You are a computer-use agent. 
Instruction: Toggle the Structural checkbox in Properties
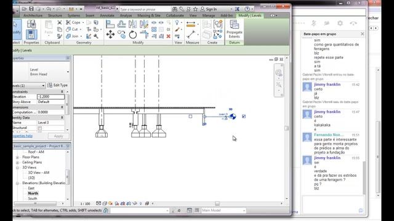click(39, 128)
